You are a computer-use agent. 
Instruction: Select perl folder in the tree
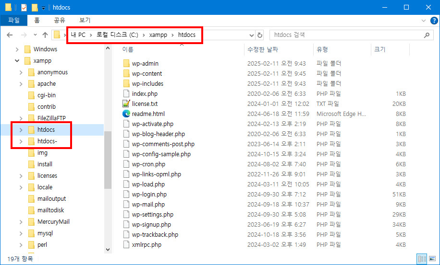[x=42, y=245]
